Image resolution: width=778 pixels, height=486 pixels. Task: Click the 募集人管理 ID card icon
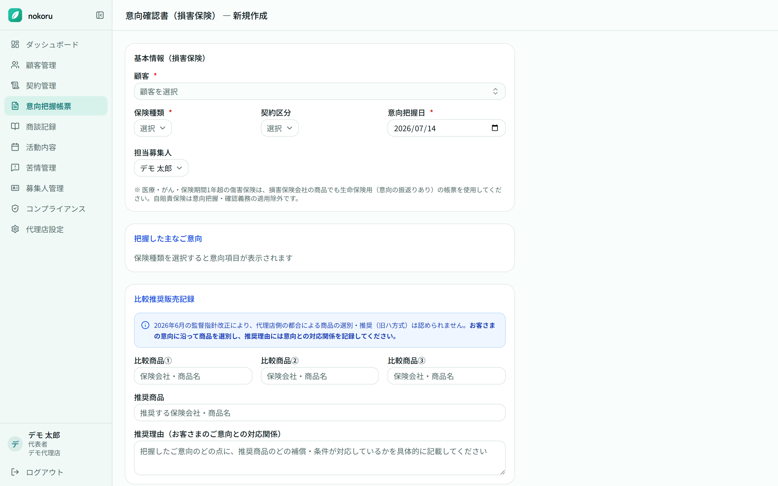pyautogui.click(x=15, y=188)
